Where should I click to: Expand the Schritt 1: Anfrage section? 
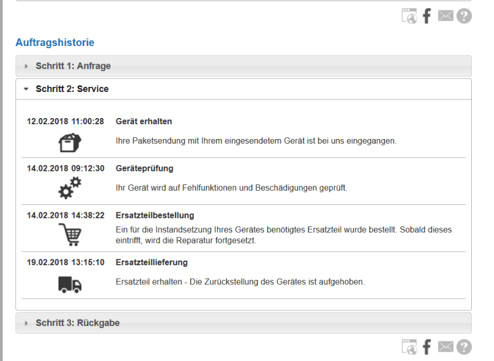[73, 66]
